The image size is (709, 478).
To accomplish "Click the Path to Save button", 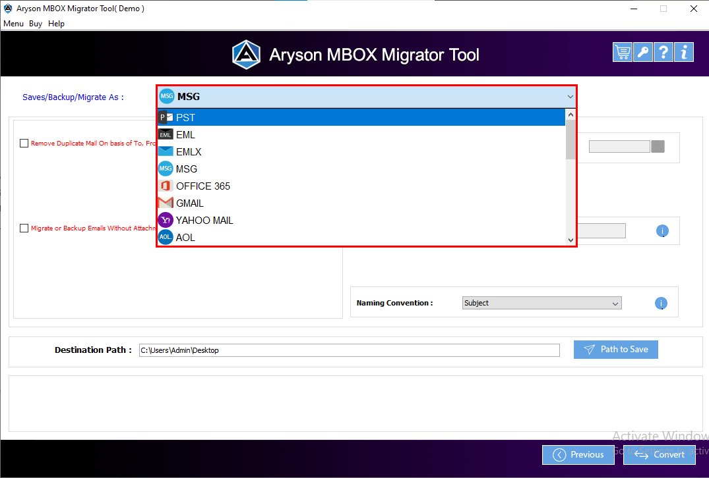I will point(616,350).
